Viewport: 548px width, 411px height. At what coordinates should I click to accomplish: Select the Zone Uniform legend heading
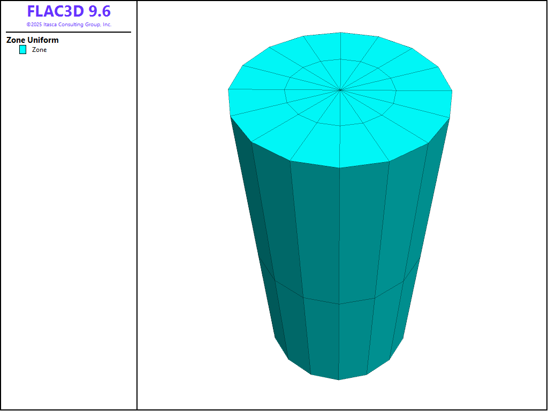pyautogui.click(x=33, y=40)
